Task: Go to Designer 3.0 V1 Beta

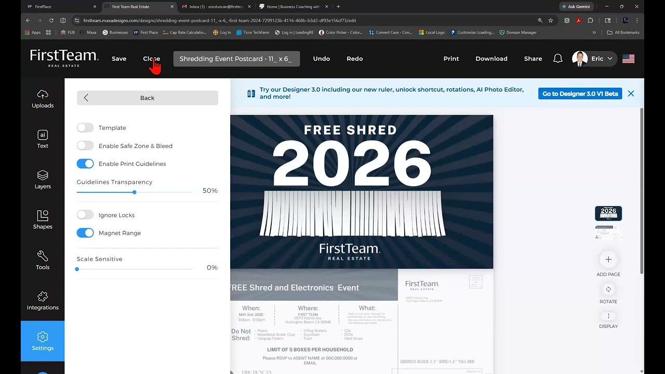Action: pos(580,94)
